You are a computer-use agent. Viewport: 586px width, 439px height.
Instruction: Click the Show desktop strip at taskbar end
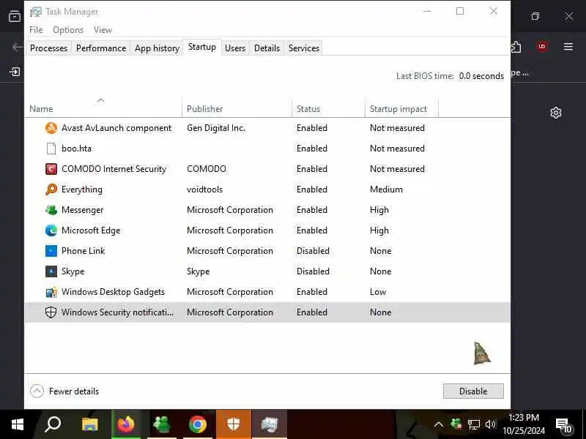pyautogui.click(x=584, y=424)
